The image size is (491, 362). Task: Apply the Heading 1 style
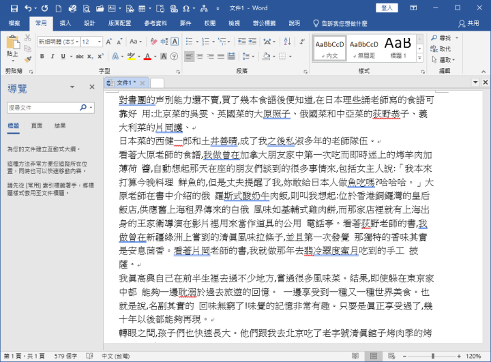coord(398,48)
